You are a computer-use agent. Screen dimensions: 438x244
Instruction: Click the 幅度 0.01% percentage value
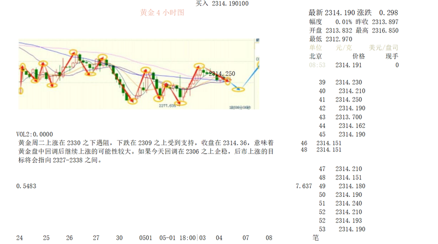tap(331, 22)
